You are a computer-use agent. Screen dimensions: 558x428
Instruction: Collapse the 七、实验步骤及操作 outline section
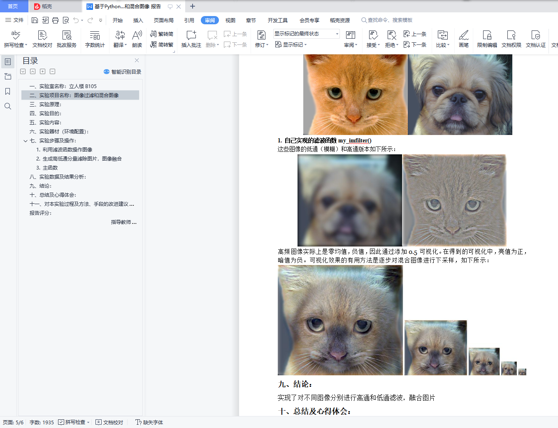pyautogui.click(x=26, y=141)
